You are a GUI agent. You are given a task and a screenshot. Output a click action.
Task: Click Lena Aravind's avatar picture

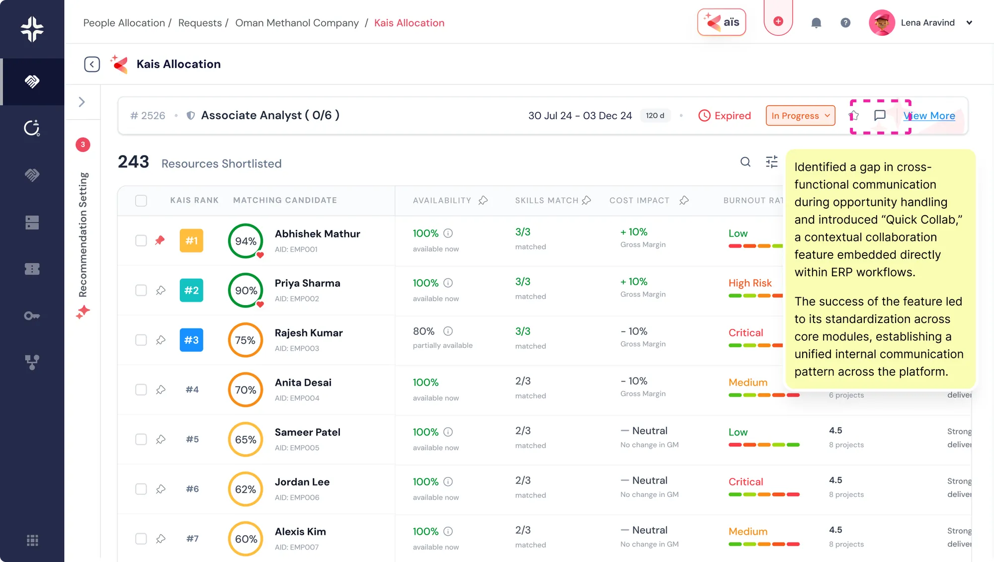pyautogui.click(x=882, y=23)
